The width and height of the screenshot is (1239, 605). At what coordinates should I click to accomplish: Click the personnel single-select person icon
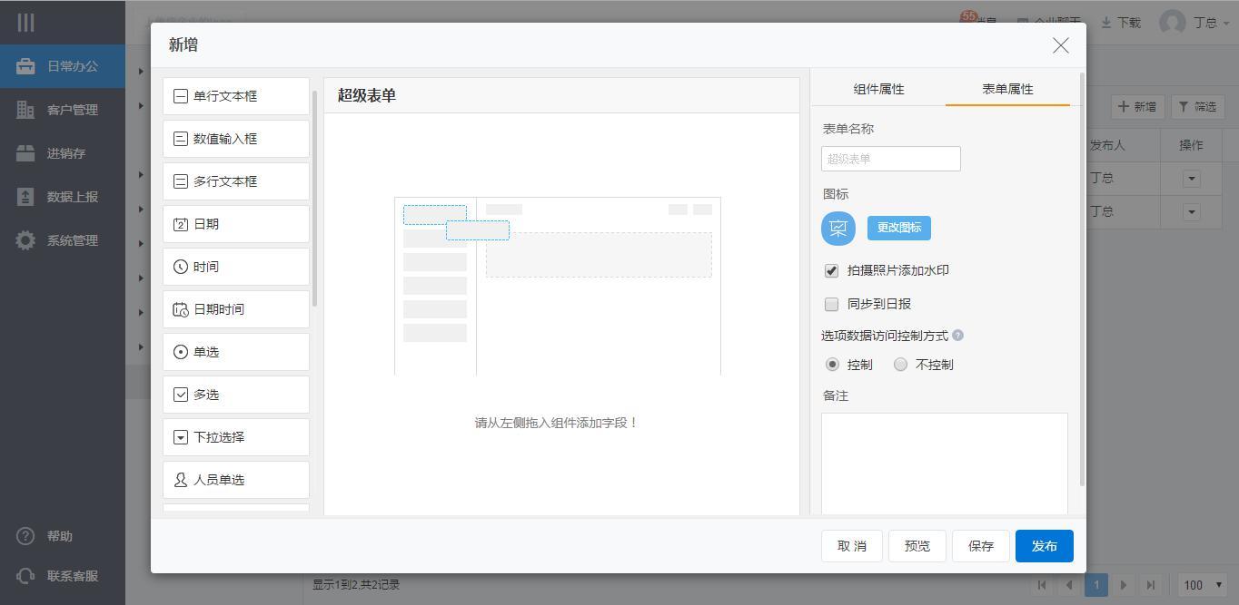[181, 480]
